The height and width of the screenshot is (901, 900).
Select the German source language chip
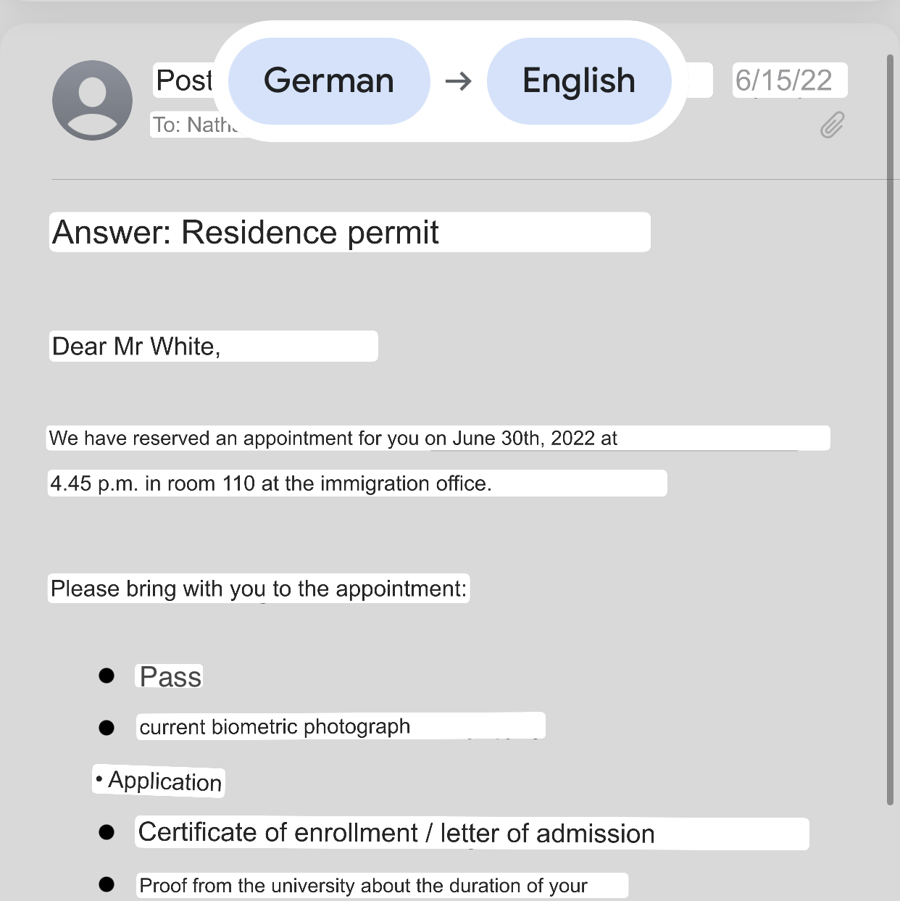point(329,81)
